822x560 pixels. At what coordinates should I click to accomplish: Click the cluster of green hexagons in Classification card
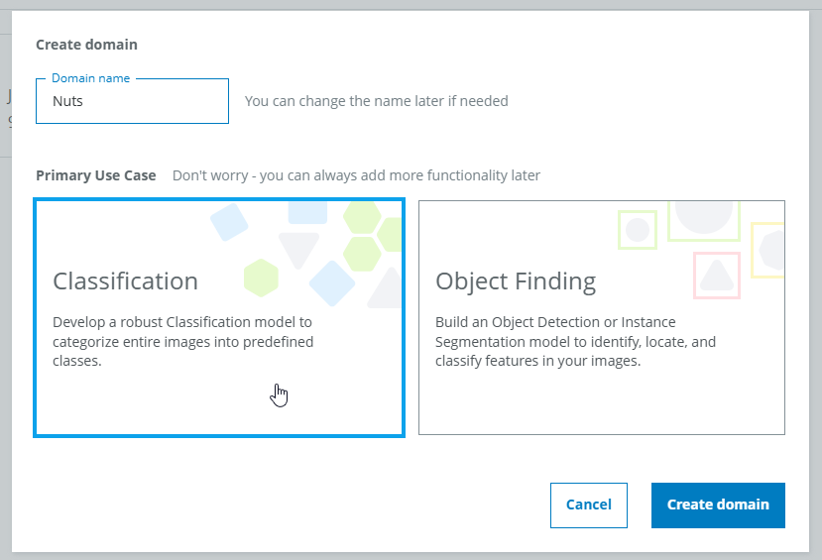372,236
